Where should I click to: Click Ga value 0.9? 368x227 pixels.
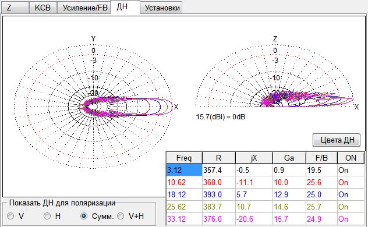289,170
